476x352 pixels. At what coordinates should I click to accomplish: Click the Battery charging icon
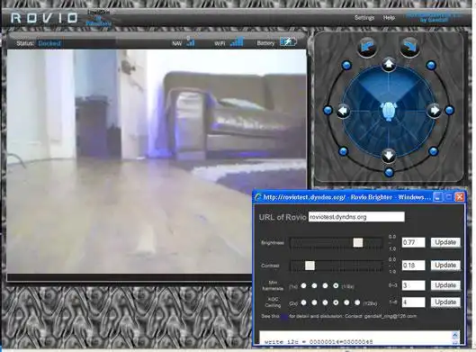288,42
